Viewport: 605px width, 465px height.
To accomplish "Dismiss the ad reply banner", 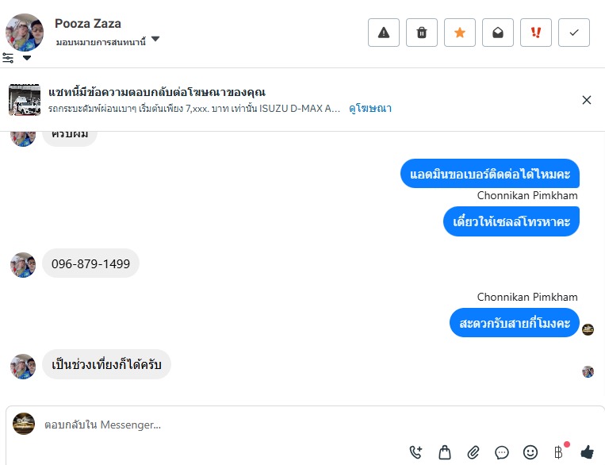I will click(587, 100).
